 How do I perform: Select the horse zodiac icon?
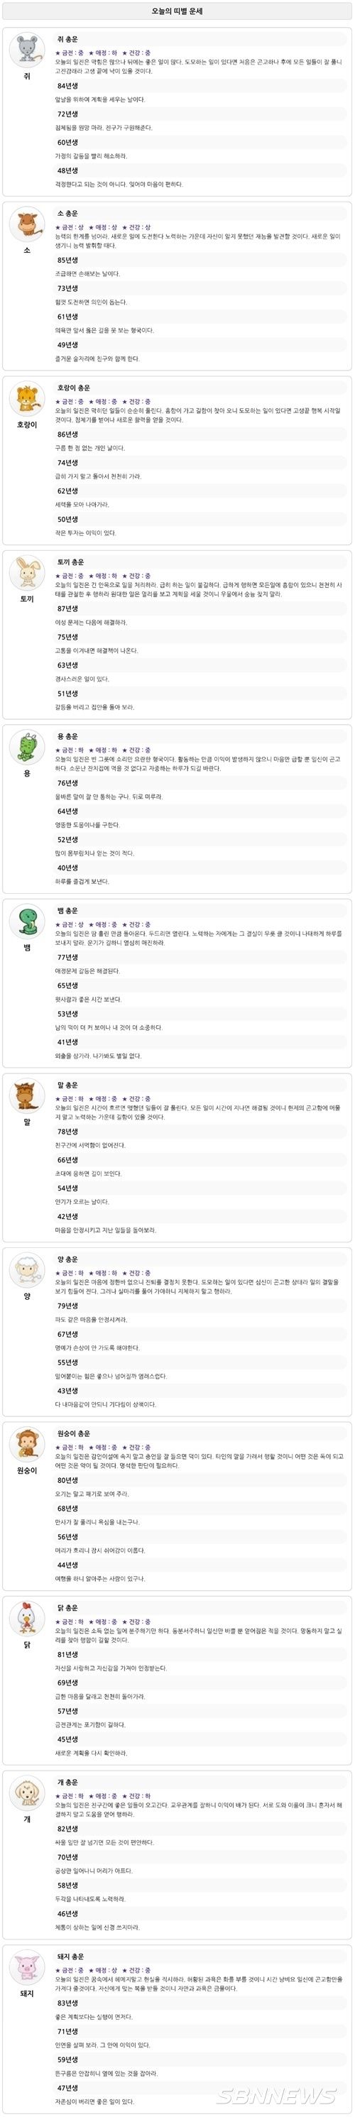pyautogui.click(x=27, y=1096)
